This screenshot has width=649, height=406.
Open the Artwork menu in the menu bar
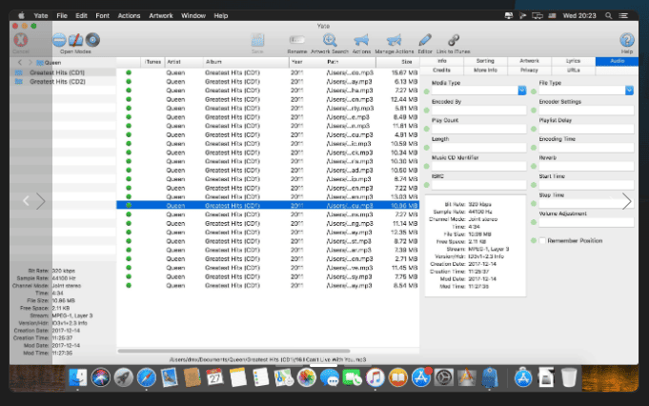(161, 16)
